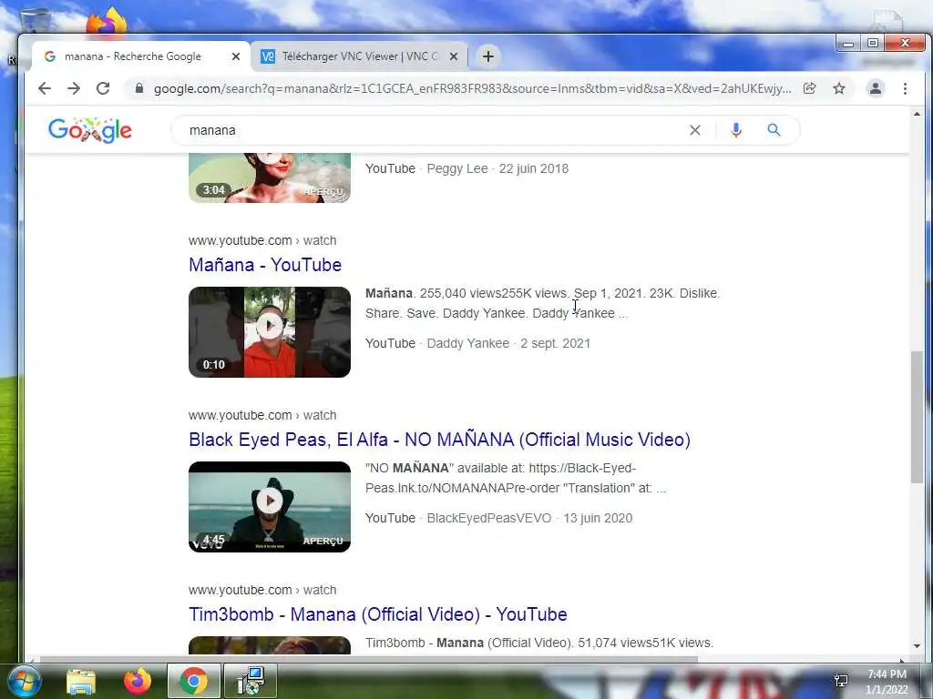The height and width of the screenshot is (699, 933).
Task: Click the BlackEyedPeasVEVO channel name
Action: [489, 518]
